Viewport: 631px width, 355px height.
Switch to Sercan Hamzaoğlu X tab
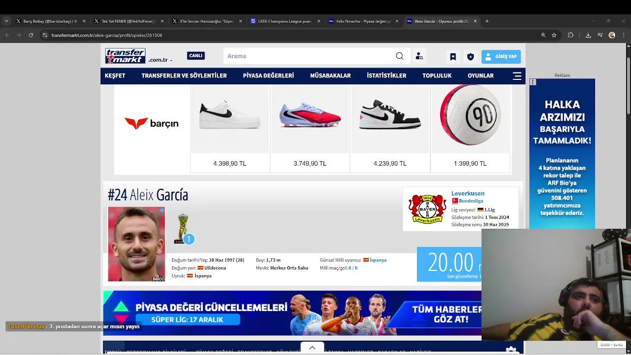(x=206, y=21)
